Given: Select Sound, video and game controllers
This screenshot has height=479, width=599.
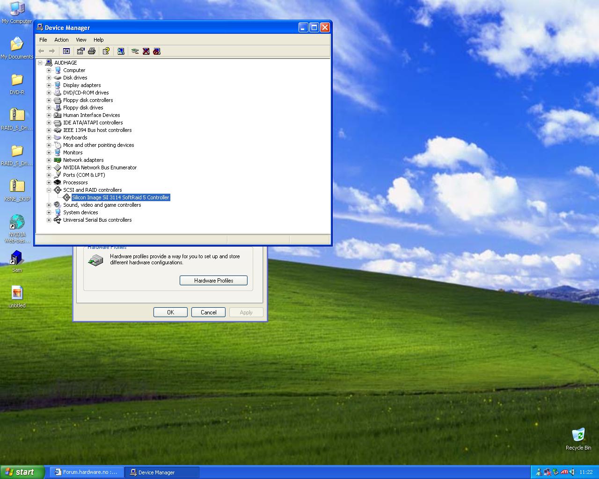Looking at the screenshot, I should point(102,205).
